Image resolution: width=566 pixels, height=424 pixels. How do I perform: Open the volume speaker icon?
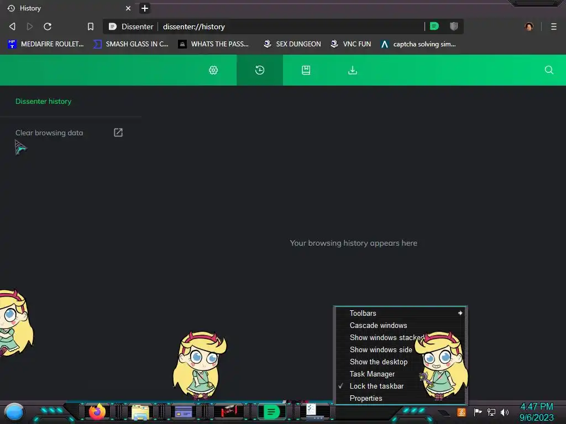[505, 412]
